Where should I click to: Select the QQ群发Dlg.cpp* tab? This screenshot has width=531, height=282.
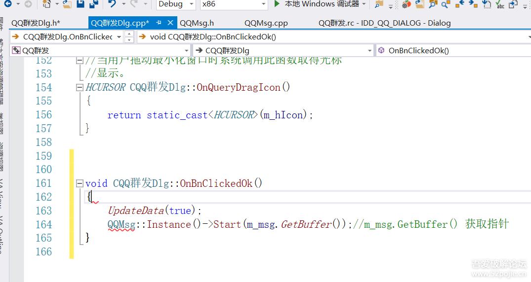(120, 23)
